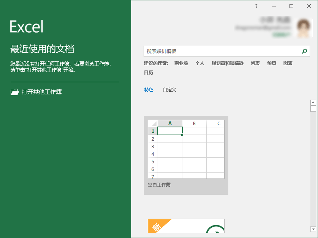This screenshot has width=318, height=238.
Task: Click the 列表 suggested search
Action: 255,63
